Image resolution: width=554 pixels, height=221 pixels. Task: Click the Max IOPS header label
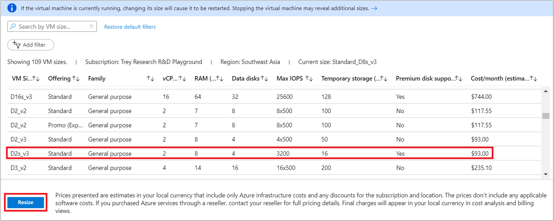pyautogui.click(x=290, y=79)
